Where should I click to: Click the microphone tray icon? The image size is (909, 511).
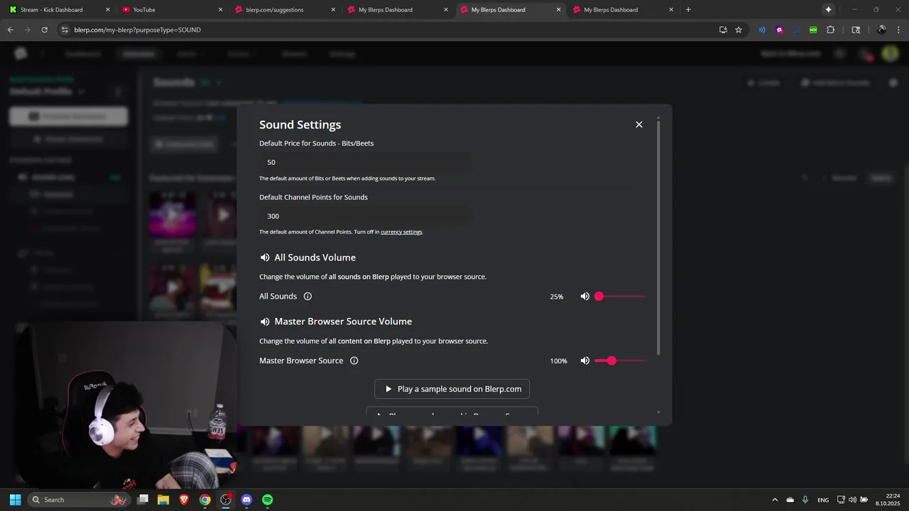pos(805,500)
